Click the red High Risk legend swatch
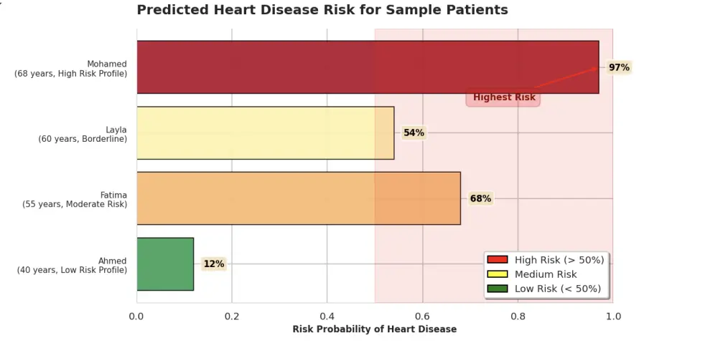718x343 pixels. tap(497, 260)
